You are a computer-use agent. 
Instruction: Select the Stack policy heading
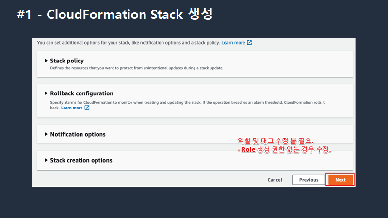point(67,61)
